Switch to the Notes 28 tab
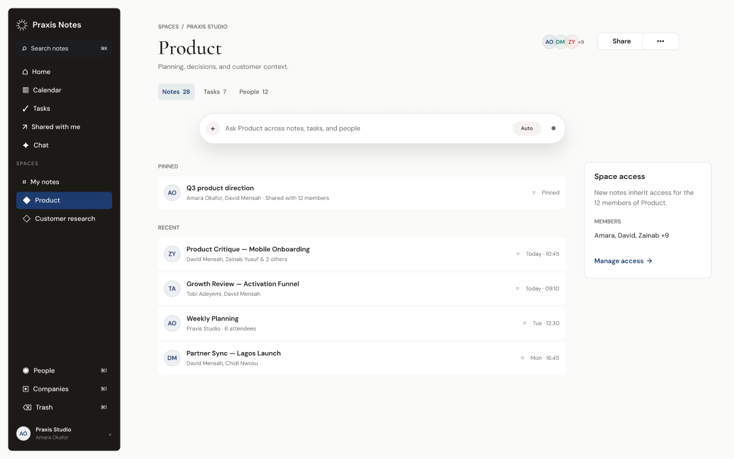Image resolution: width=734 pixels, height=459 pixels. click(176, 92)
